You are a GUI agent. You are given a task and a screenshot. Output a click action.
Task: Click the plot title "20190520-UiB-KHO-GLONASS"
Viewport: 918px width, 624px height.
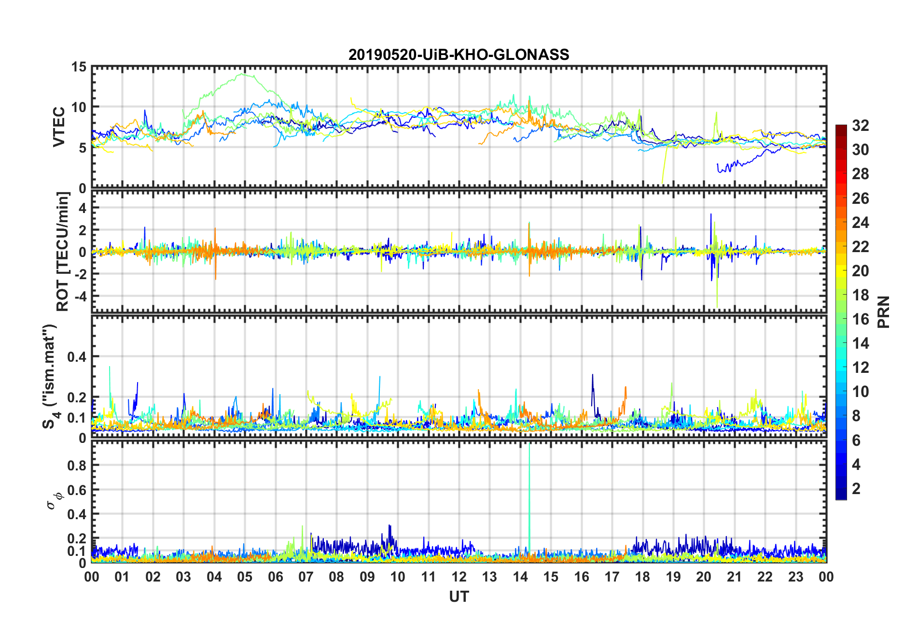point(459,55)
